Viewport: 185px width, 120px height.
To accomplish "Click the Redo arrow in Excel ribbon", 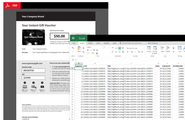I will coord(73,52).
